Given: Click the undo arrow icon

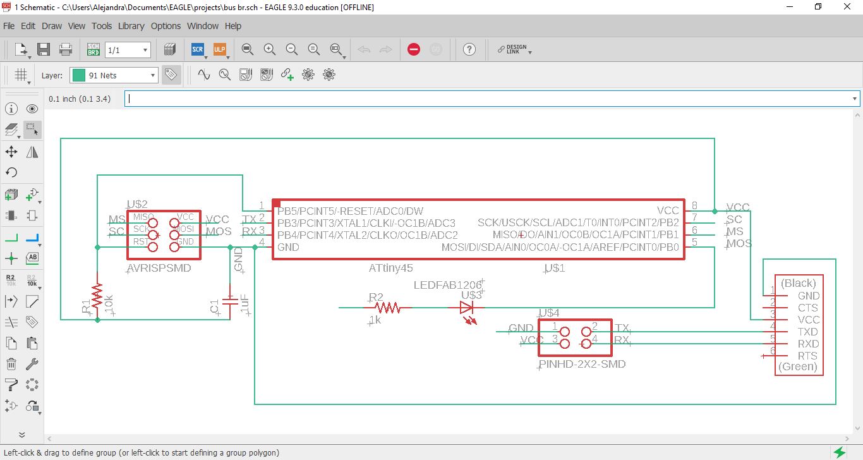Looking at the screenshot, I should [x=364, y=49].
